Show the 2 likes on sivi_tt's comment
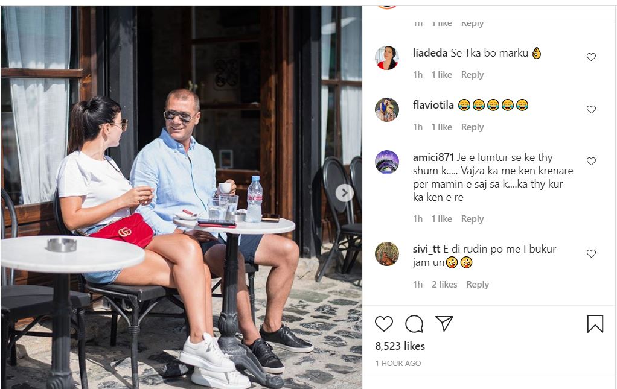The width and height of the screenshot is (617, 389). (x=444, y=285)
